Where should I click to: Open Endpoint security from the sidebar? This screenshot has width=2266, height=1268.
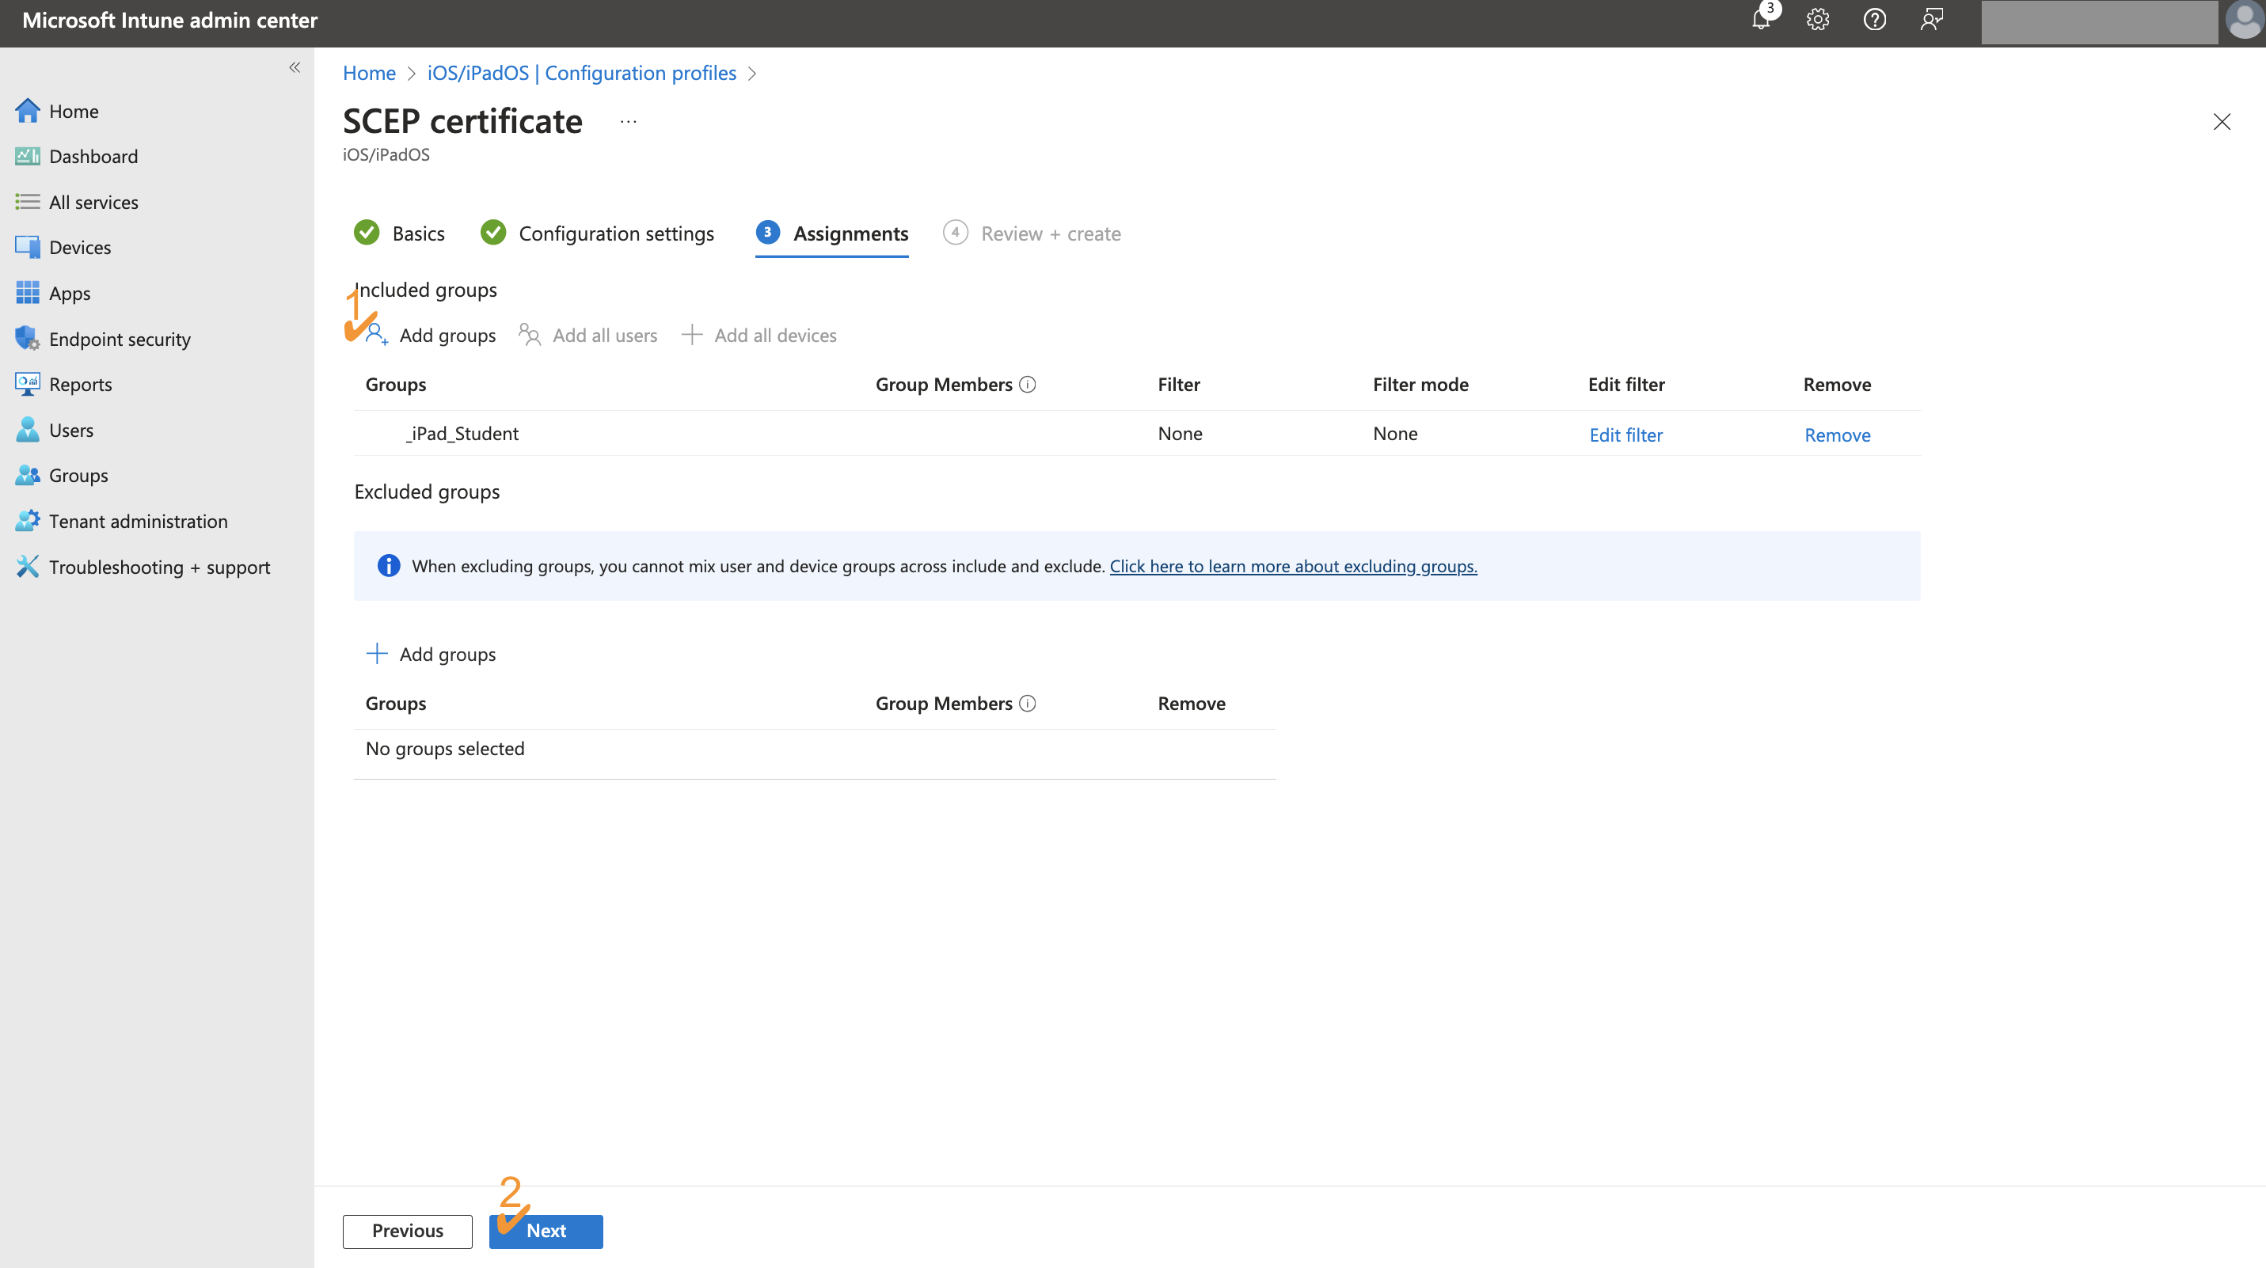(x=120, y=339)
